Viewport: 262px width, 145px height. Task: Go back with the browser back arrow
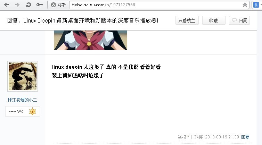(x=6, y=5)
